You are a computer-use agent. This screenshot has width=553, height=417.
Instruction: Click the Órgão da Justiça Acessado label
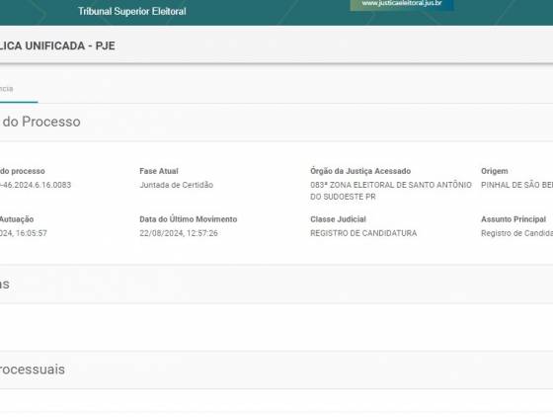(360, 171)
